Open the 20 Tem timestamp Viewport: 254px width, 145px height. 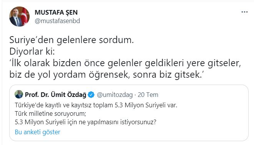(x=148, y=95)
